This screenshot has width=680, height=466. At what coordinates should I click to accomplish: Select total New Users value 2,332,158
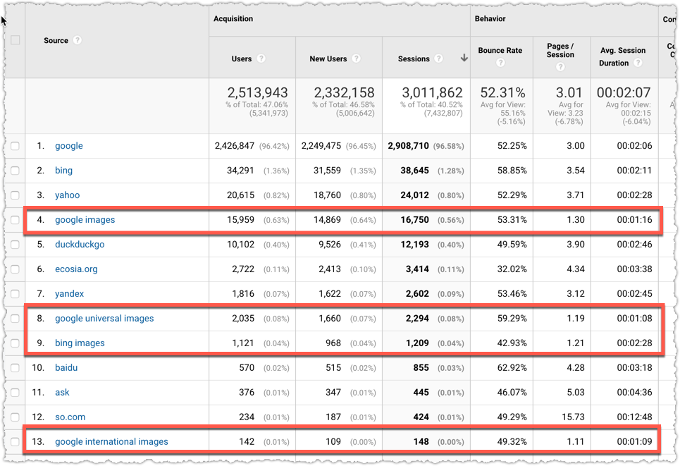345,92
